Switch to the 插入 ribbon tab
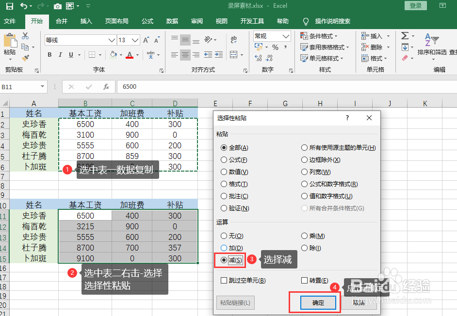Image resolution: width=457 pixels, height=316 pixels. click(x=86, y=21)
